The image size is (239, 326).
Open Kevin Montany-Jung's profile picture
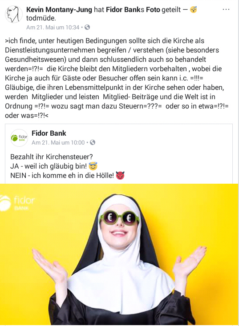(x=14, y=14)
